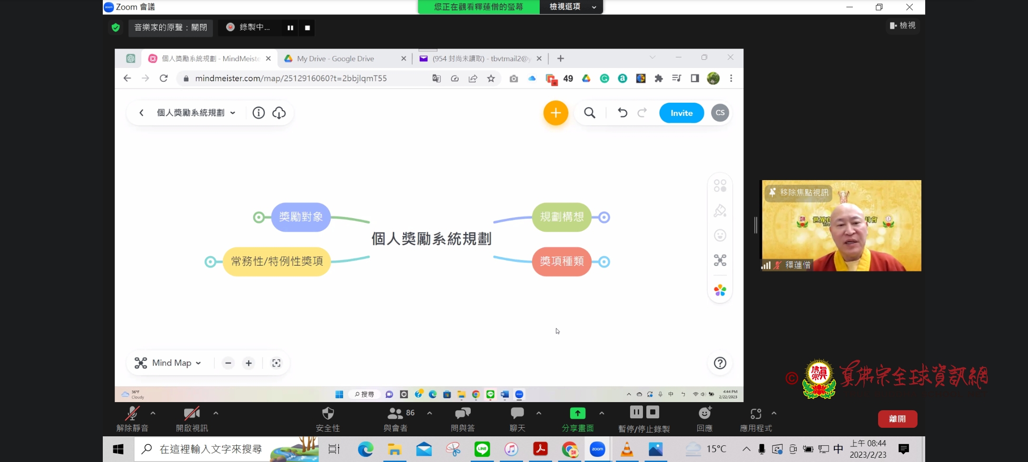The height and width of the screenshot is (462, 1028).
Task: Expand audio settings arrow beside microphone
Action: tap(153, 413)
